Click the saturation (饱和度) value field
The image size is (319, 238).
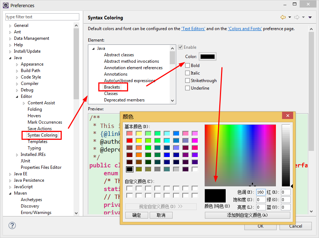(x=261, y=200)
